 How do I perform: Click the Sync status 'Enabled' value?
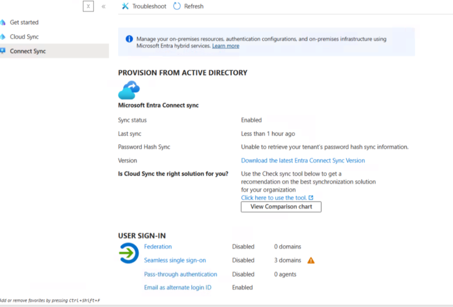251,120
